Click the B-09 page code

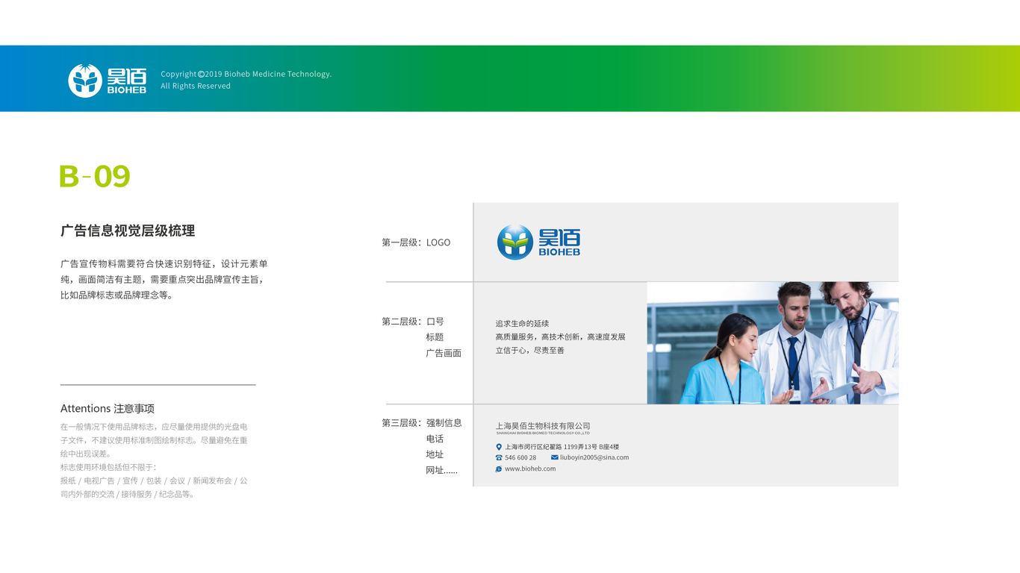pyautogui.click(x=95, y=176)
